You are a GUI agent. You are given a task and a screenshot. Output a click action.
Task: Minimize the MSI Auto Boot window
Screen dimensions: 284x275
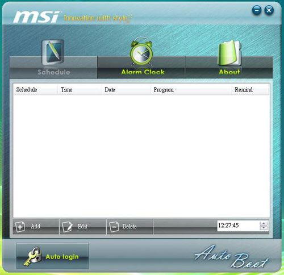click(x=257, y=10)
